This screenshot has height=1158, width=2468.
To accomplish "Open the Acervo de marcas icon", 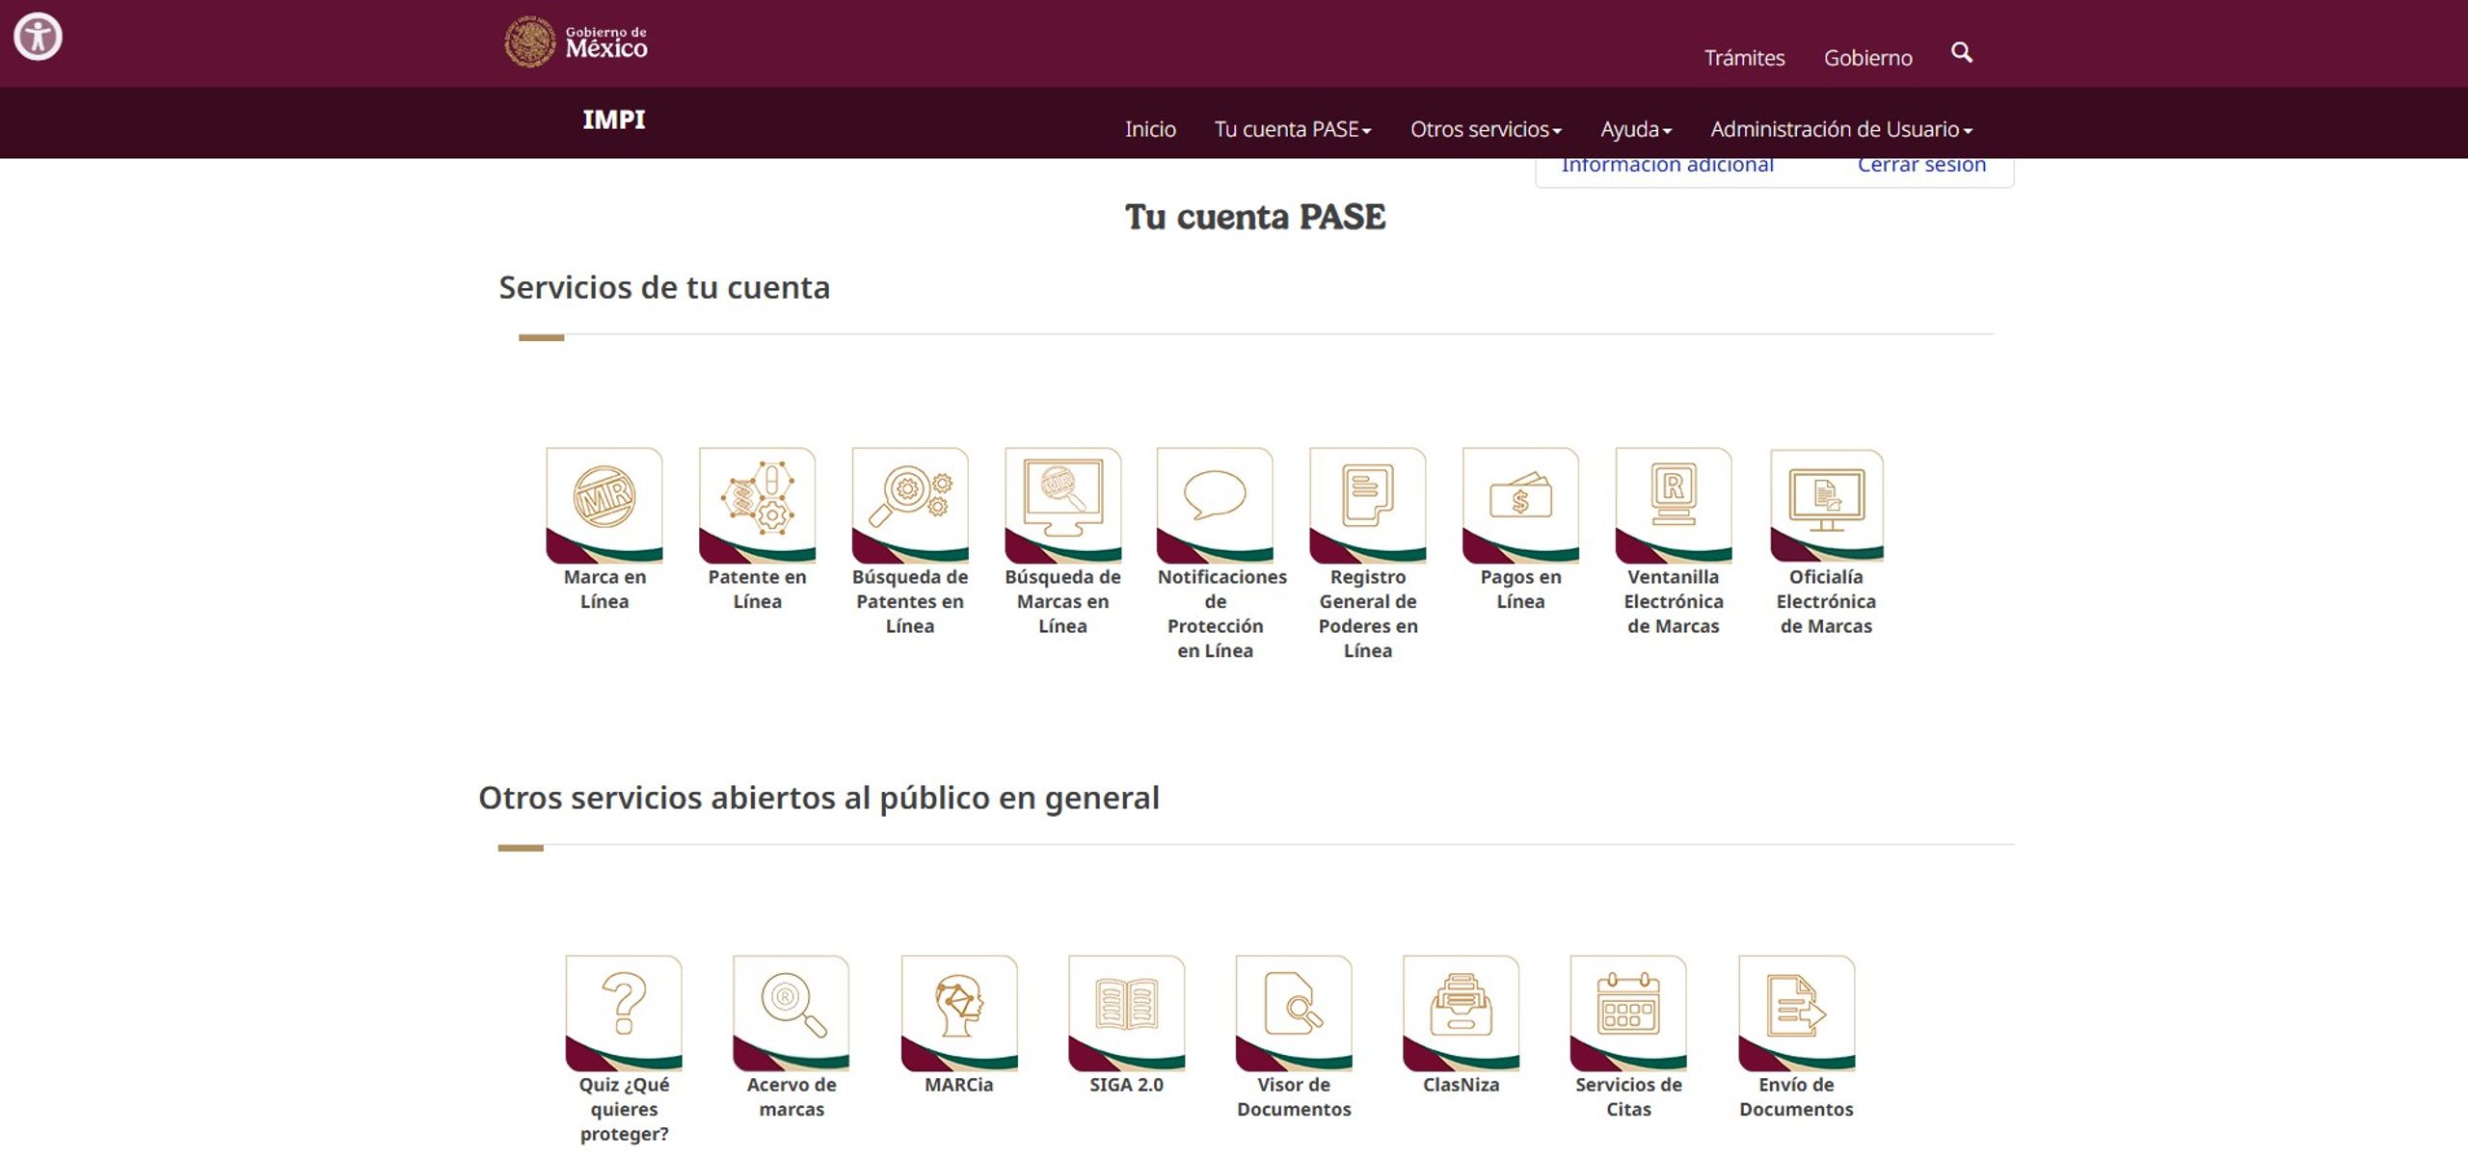I will (791, 1013).
